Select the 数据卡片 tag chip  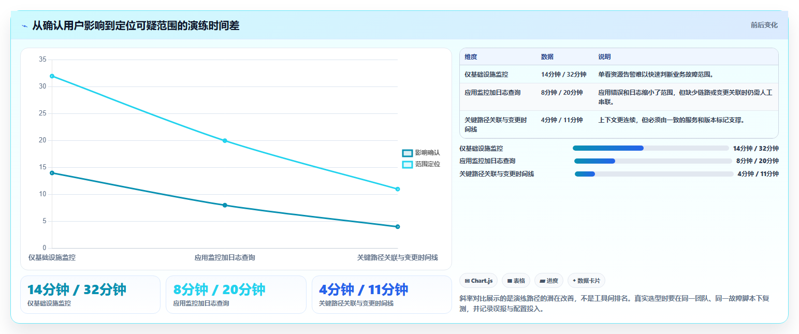(586, 281)
